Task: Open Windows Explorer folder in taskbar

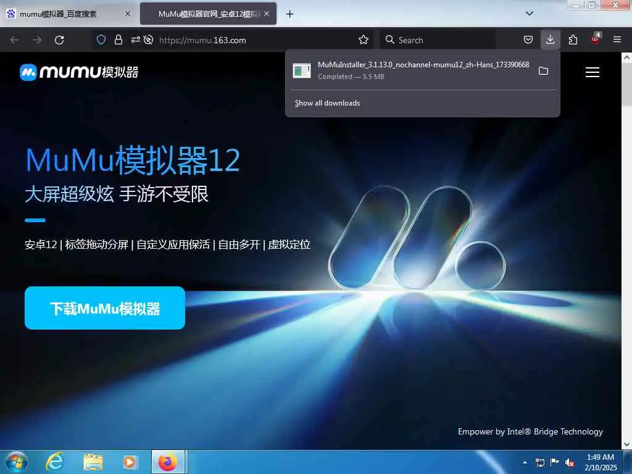Action: pyautogui.click(x=93, y=462)
